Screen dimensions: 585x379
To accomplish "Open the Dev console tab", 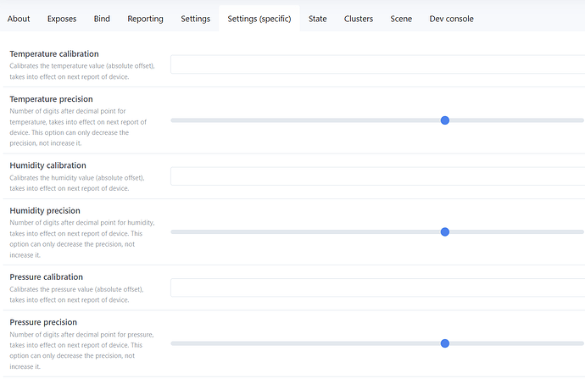I will click(x=452, y=19).
